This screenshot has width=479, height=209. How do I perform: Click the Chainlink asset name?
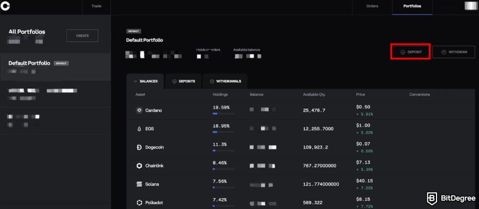coord(154,166)
